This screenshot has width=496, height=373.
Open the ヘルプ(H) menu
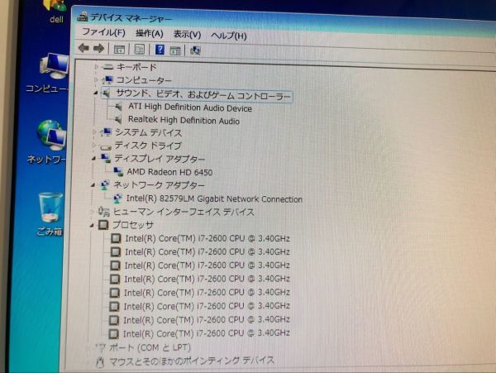pyautogui.click(x=228, y=36)
